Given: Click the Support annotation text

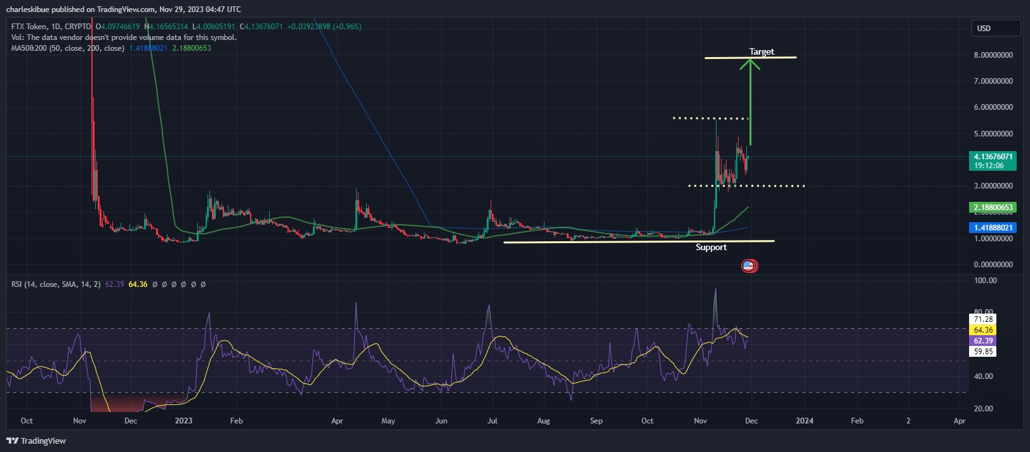Looking at the screenshot, I should (x=711, y=247).
